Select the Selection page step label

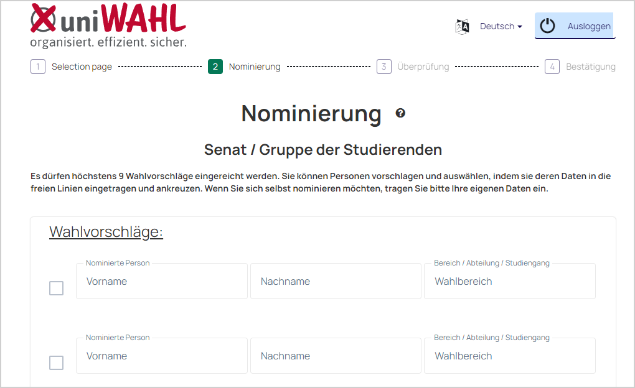pyautogui.click(x=82, y=67)
